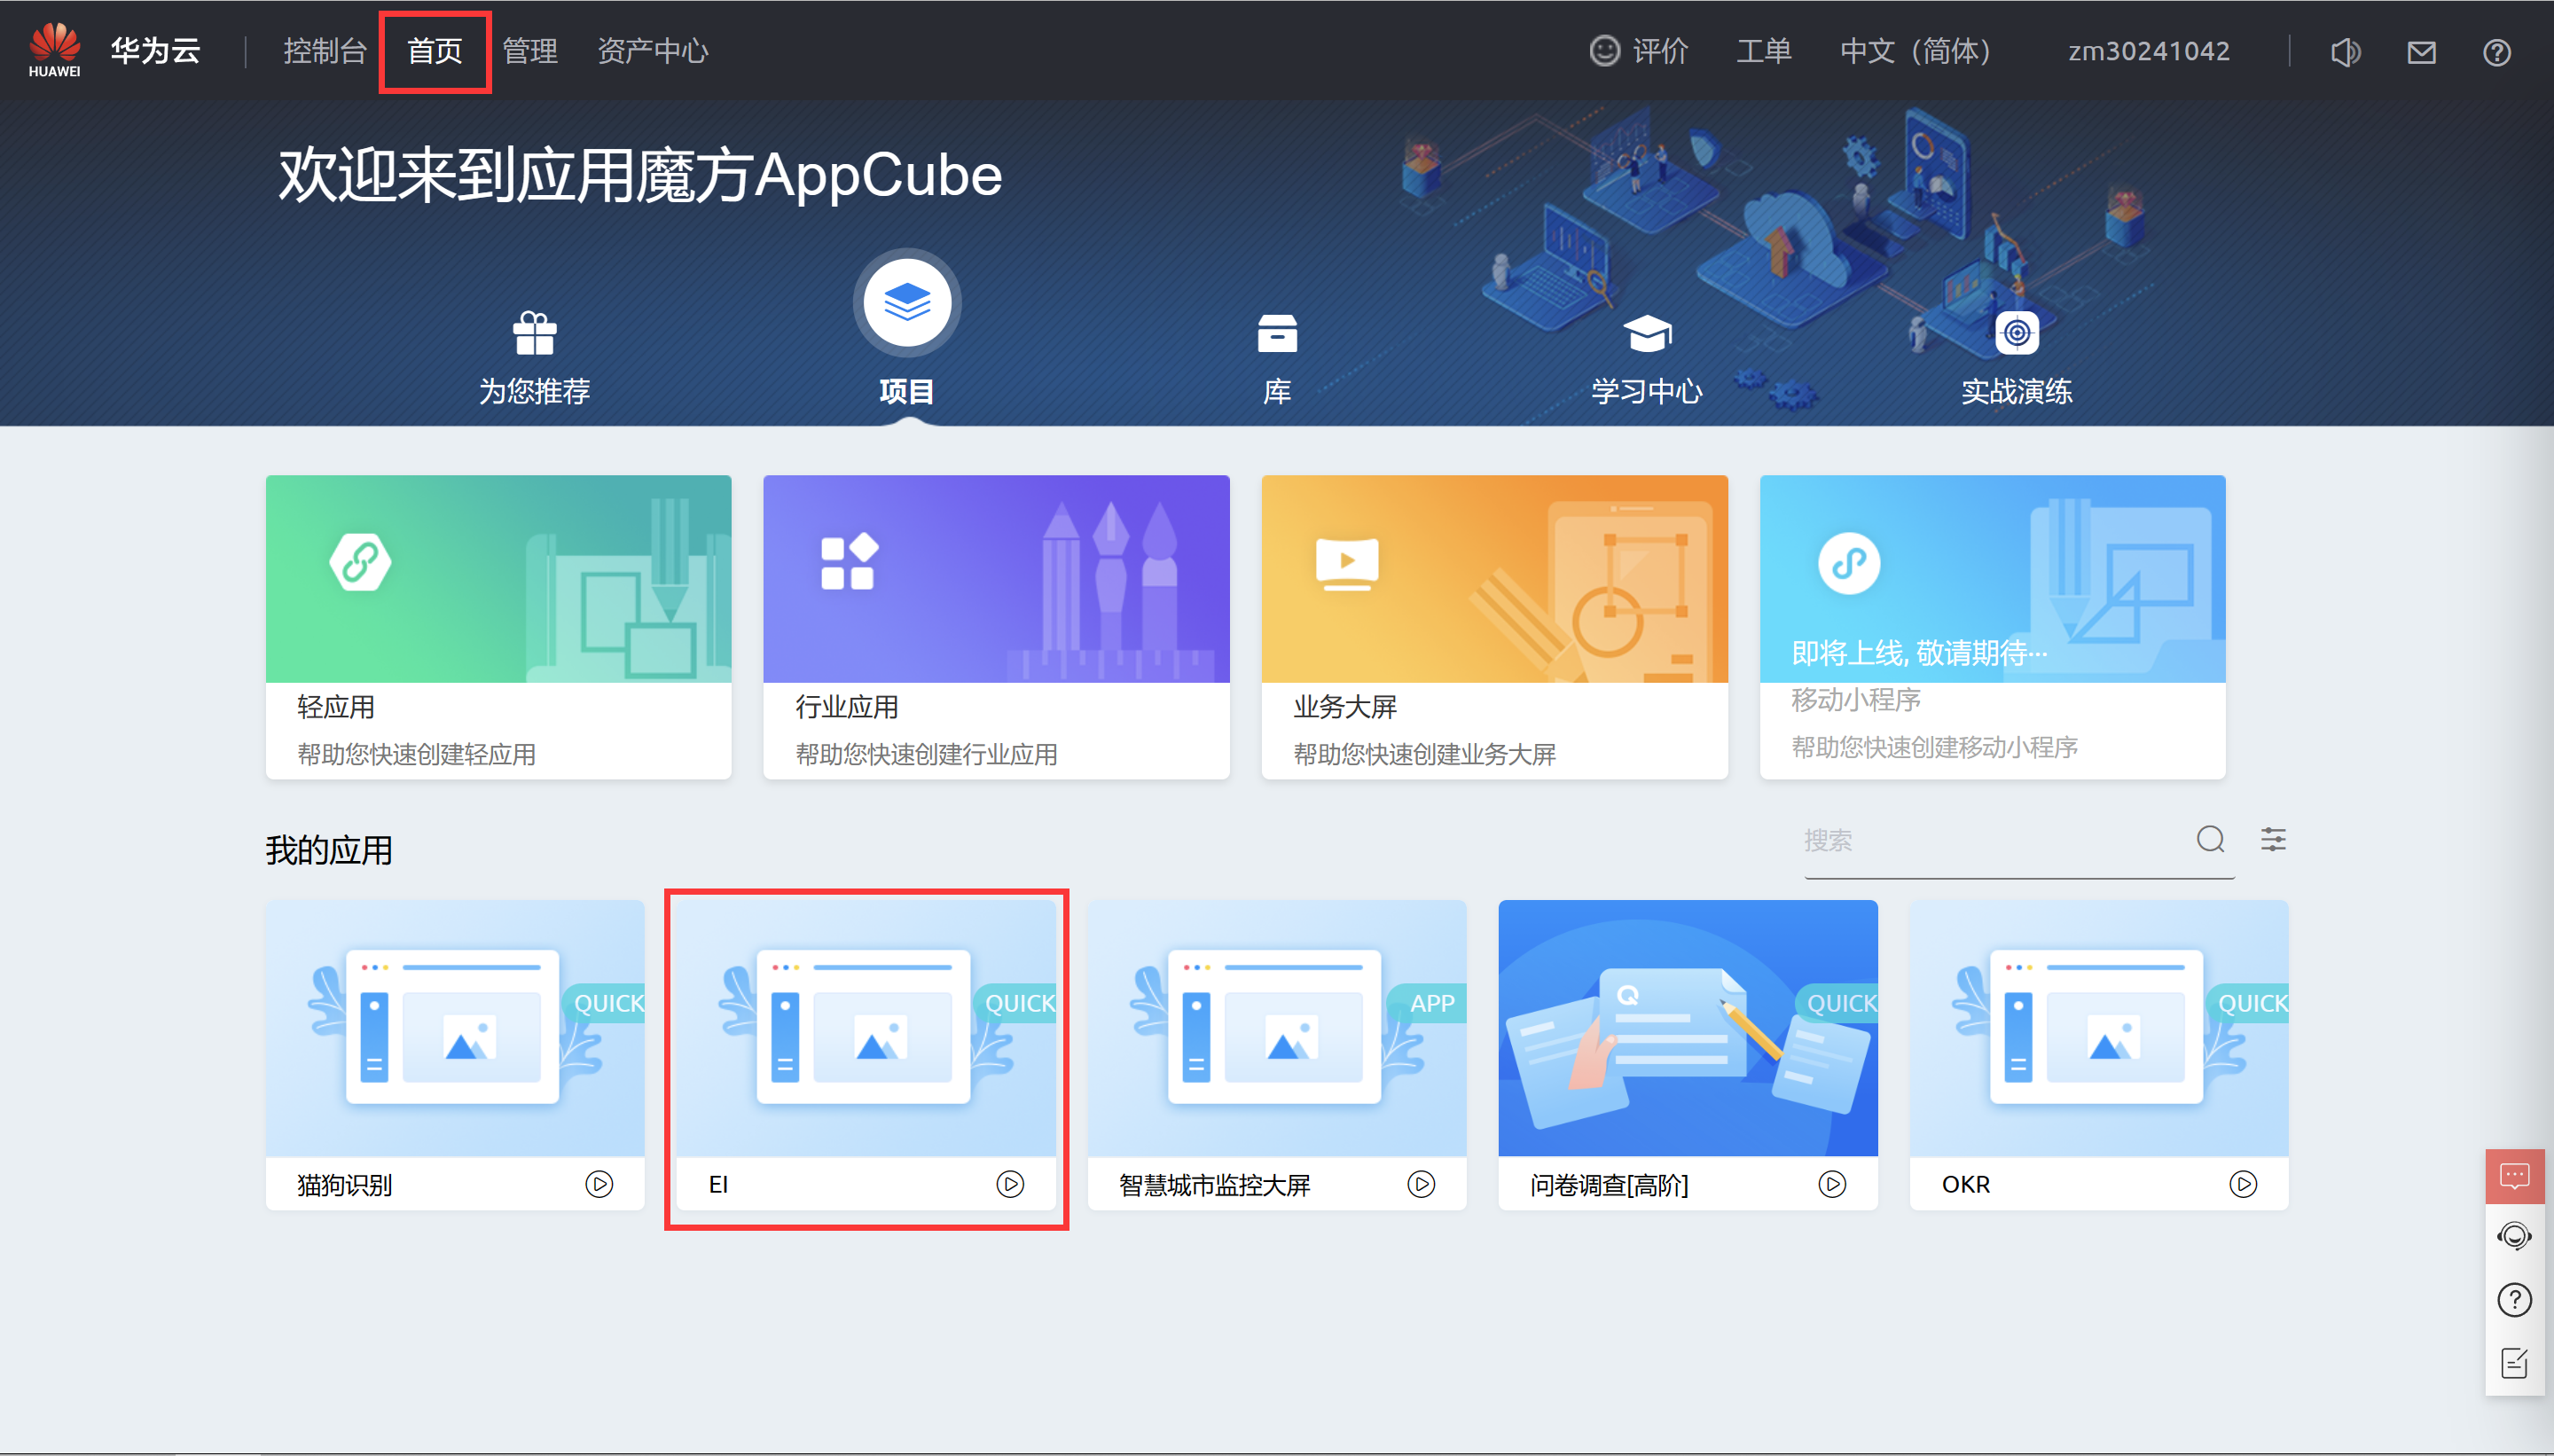Viewport: 2554px width, 1456px height.
Task: Click the search magnifier icon
Action: 2210,839
